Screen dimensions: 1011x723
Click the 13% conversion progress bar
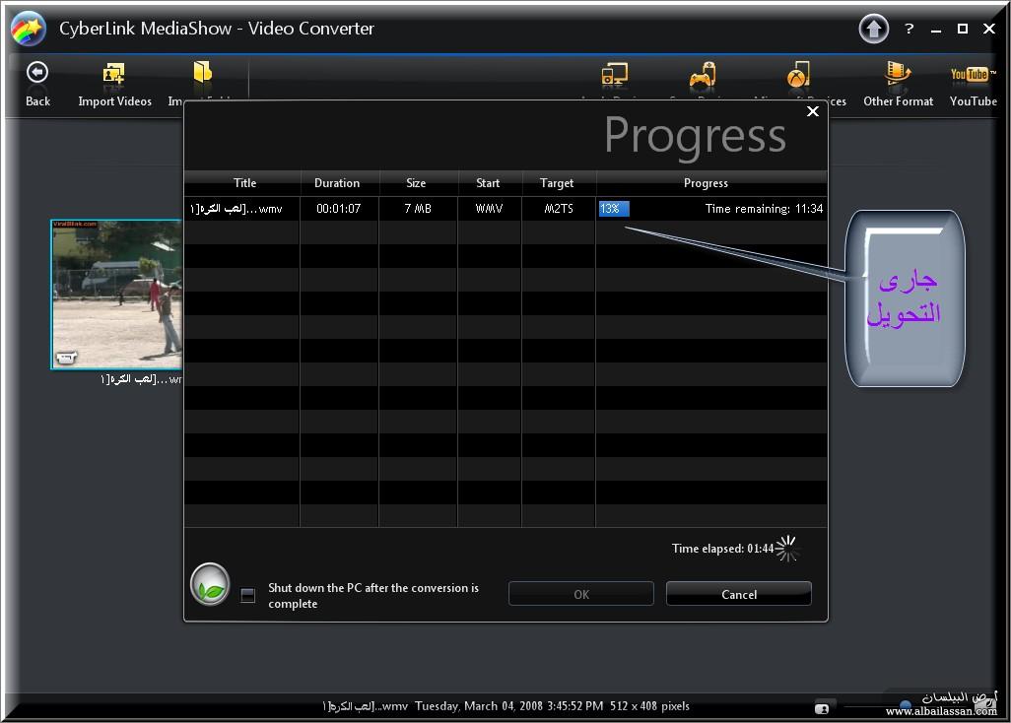click(614, 209)
